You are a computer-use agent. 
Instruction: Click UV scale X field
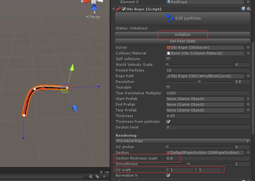tap(181, 170)
